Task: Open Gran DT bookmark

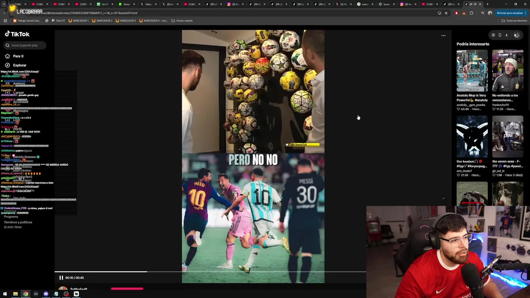Action: pyautogui.click(x=58, y=21)
